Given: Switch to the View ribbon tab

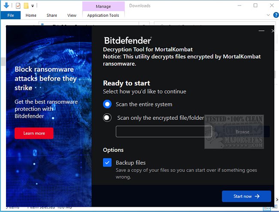Looking at the screenshot, I should pyautogui.click(x=72, y=15).
